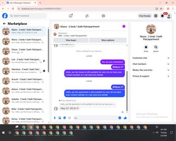
Task: Open Niyoo conversation in the list
Action: [x=24, y=31]
